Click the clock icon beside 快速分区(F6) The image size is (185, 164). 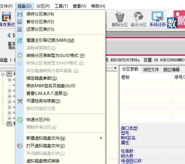20,120
